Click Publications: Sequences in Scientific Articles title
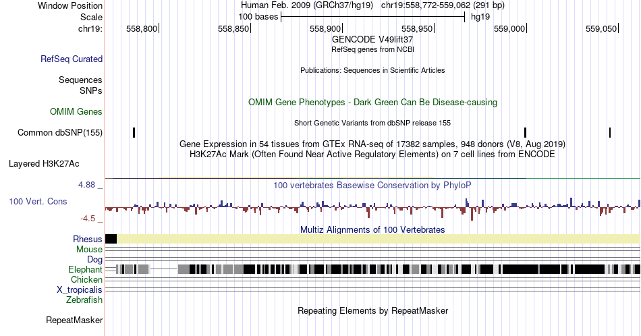This screenshot has height=336, width=641. click(372, 70)
